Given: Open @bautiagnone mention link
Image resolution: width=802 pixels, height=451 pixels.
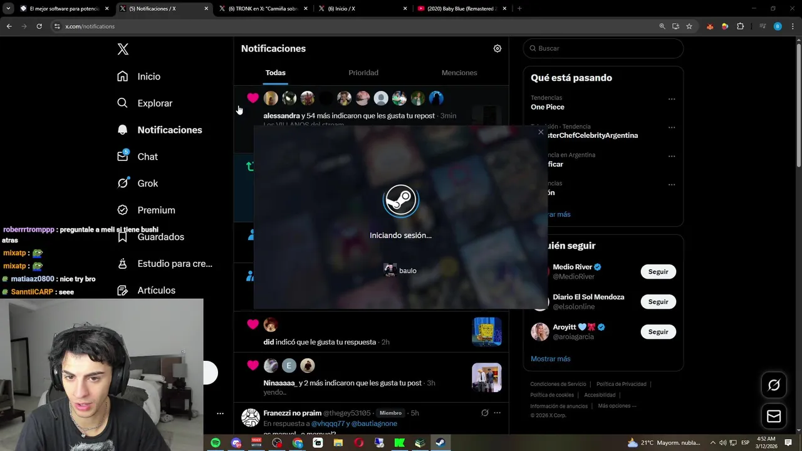Looking at the screenshot, I should pos(374,424).
